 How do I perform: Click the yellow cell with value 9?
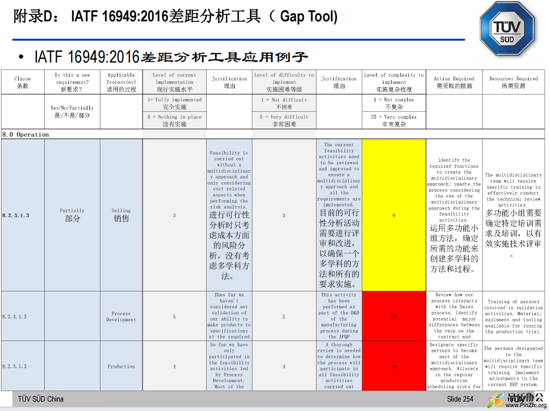point(394,215)
